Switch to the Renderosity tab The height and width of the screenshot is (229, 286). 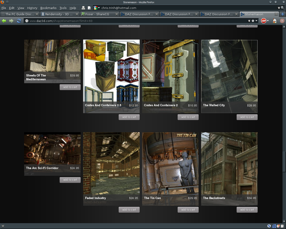tap(57, 14)
